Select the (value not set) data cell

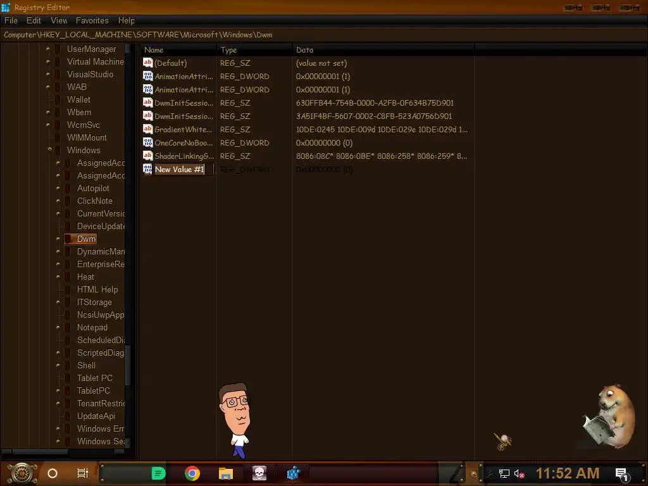(321, 63)
